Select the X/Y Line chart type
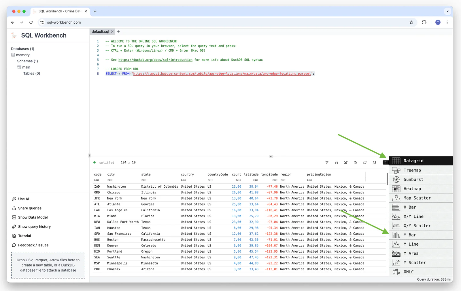This screenshot has width=461, height=291. click(x=421, y=217)
